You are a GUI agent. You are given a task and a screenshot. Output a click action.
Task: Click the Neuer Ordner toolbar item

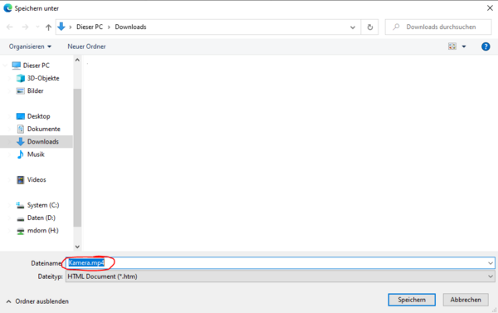[86, 46]
